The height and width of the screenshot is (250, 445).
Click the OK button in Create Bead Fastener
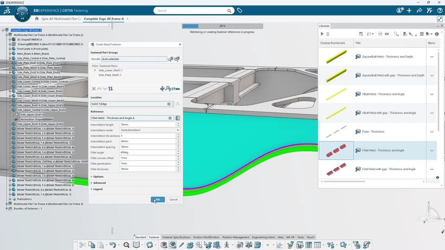(x=158, y=200)
